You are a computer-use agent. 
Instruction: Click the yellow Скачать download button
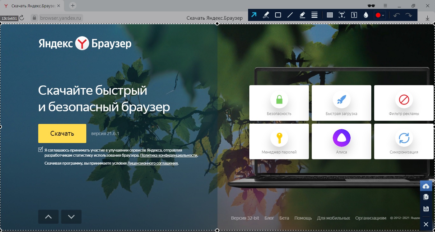click(62, 133)
